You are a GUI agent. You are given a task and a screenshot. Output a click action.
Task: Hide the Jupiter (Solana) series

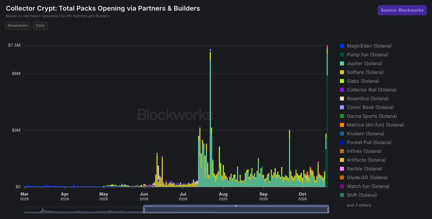click(x=361, y=64)
